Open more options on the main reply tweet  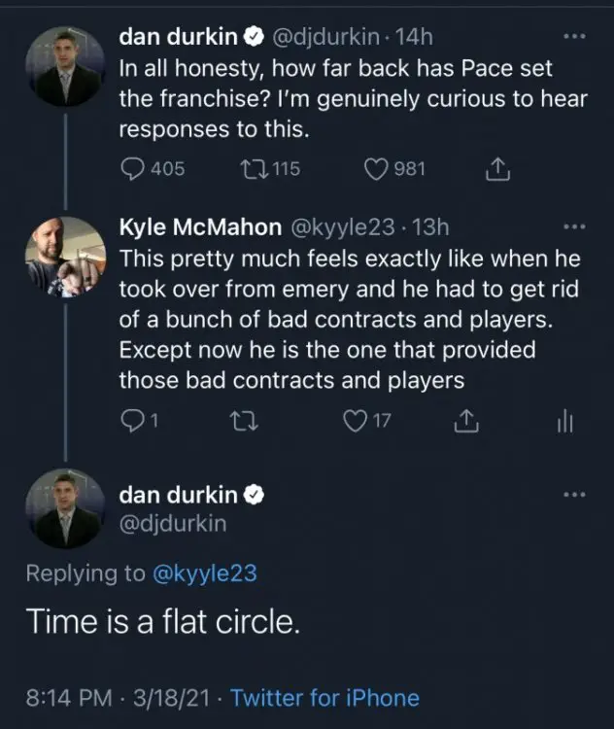tap(574, 494)
